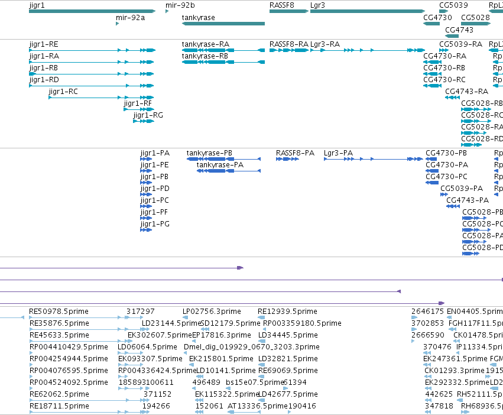Select protein CG4743-PA
The image size is (503, 415).
pos(453,206)
